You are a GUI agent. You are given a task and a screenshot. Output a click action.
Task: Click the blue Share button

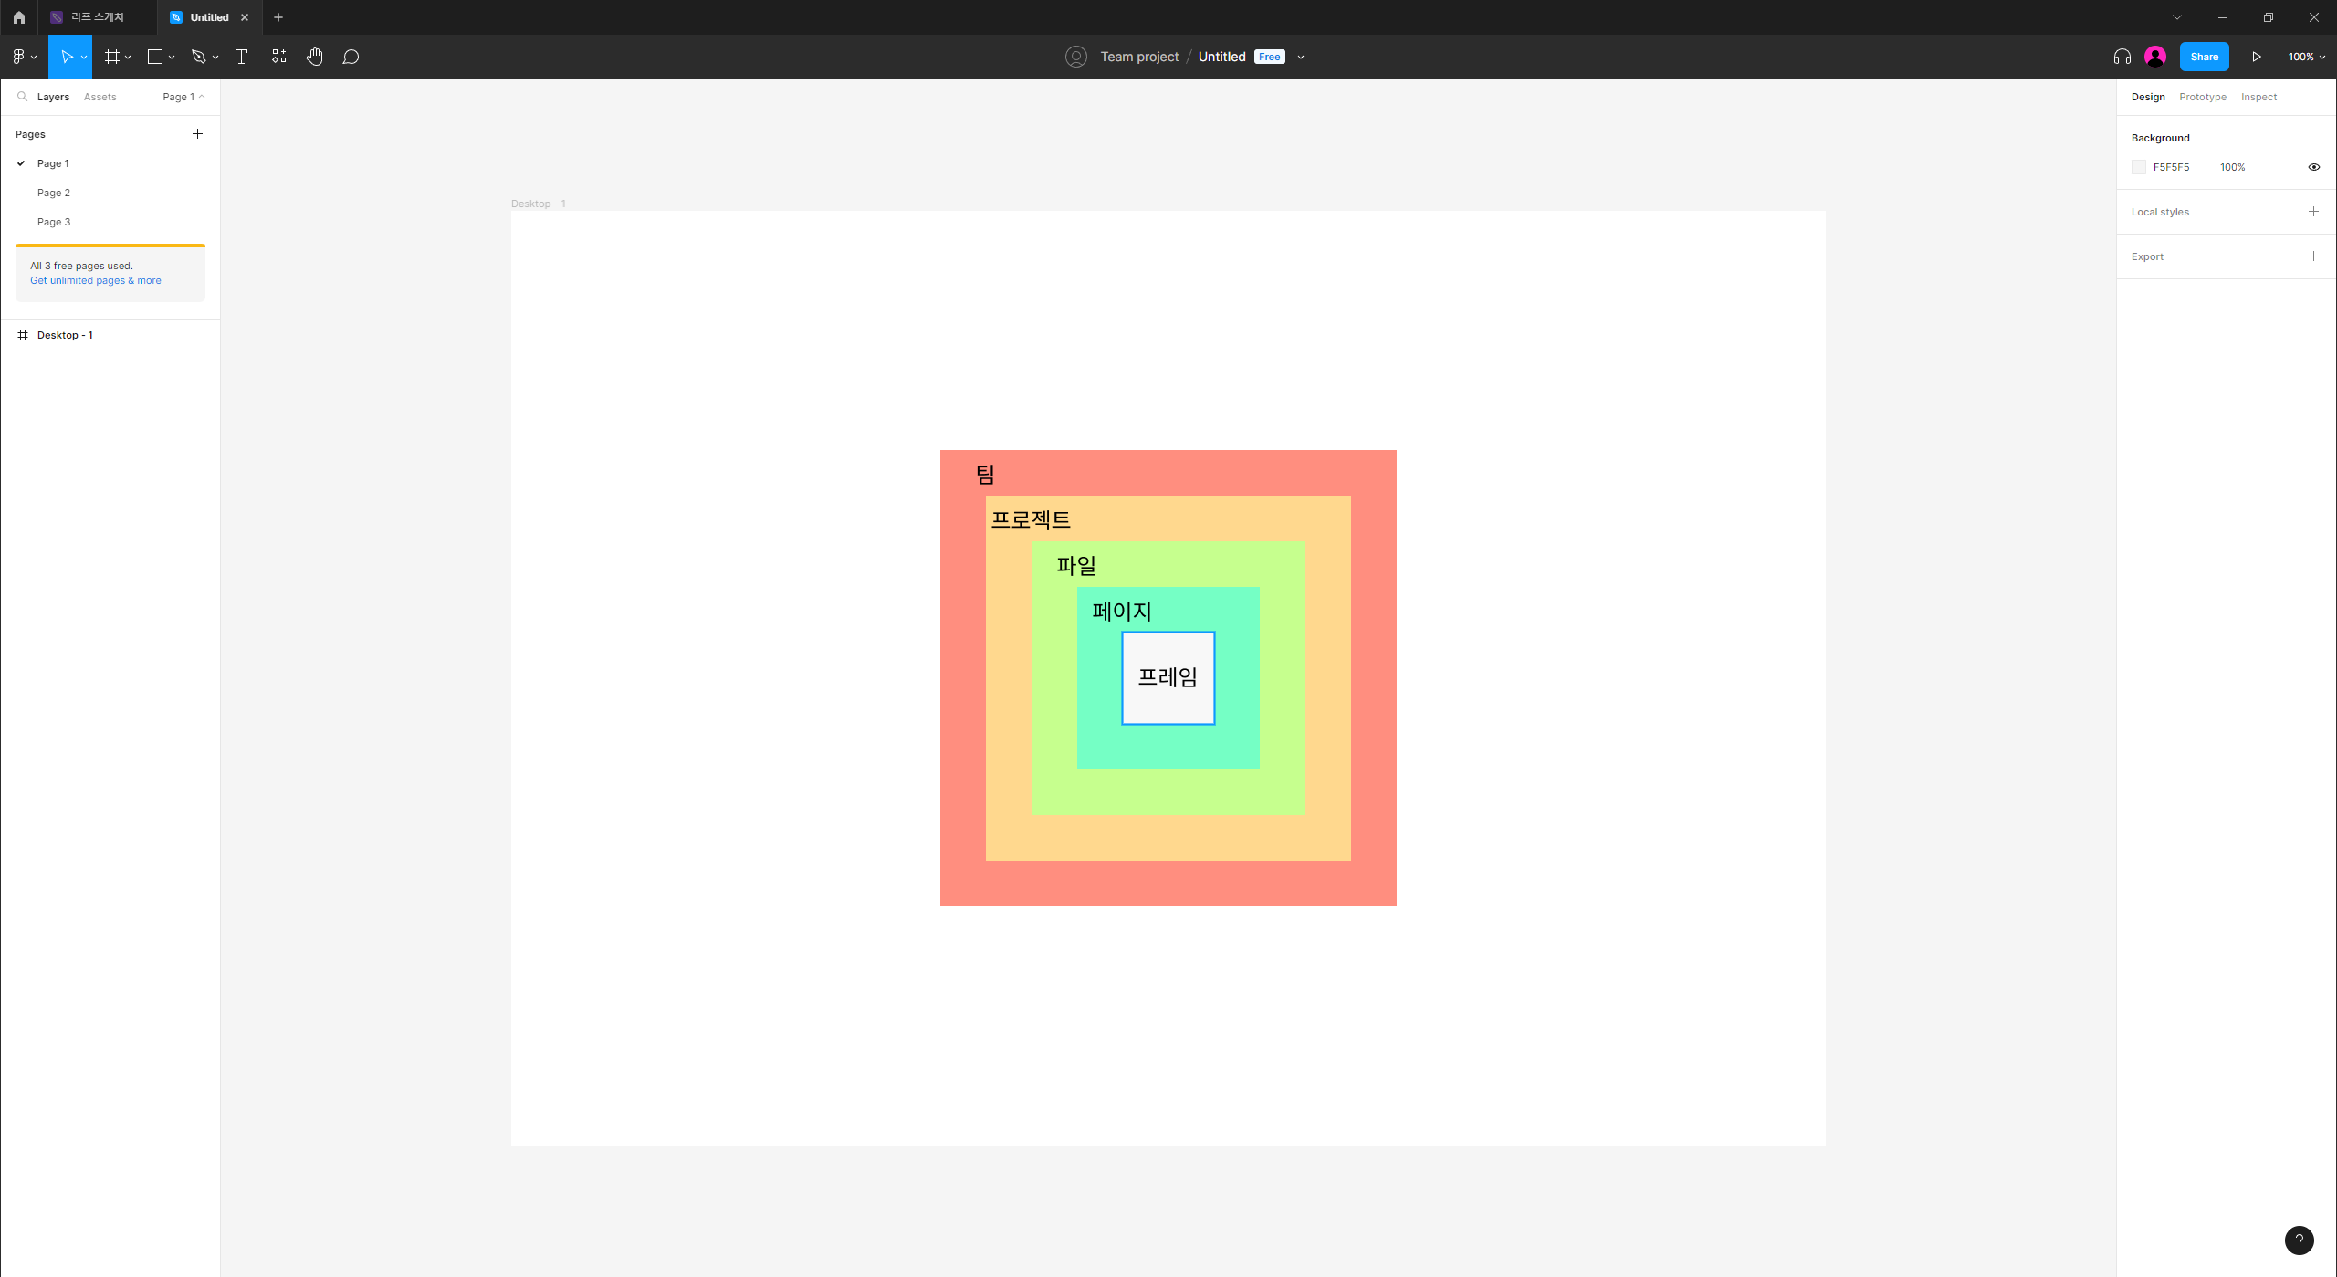(x=2204, y=57)
